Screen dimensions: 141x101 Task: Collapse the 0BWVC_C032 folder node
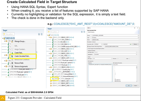[49, 49]
